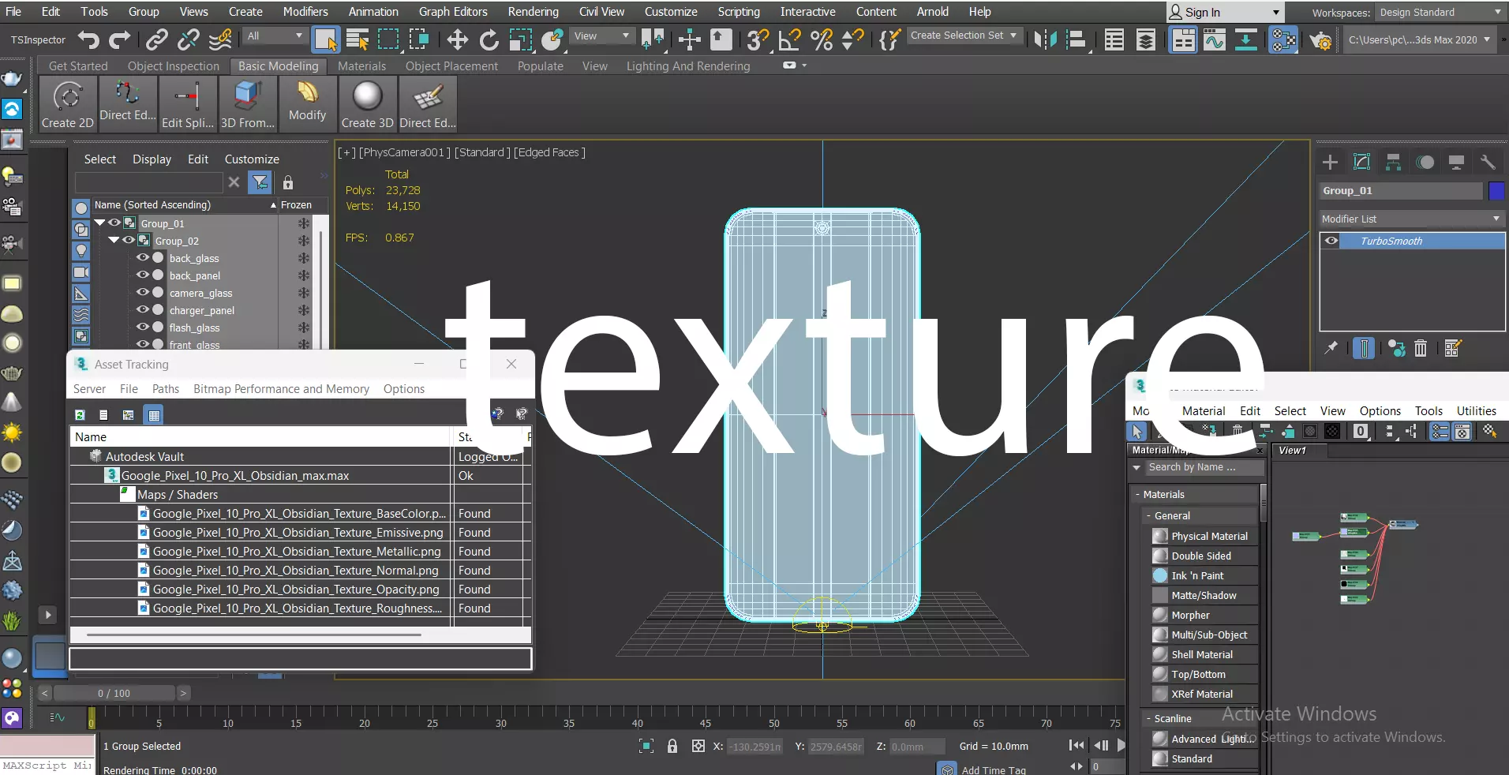Disable TurboSmooth modifier via eye icon

coord(1331,241)
